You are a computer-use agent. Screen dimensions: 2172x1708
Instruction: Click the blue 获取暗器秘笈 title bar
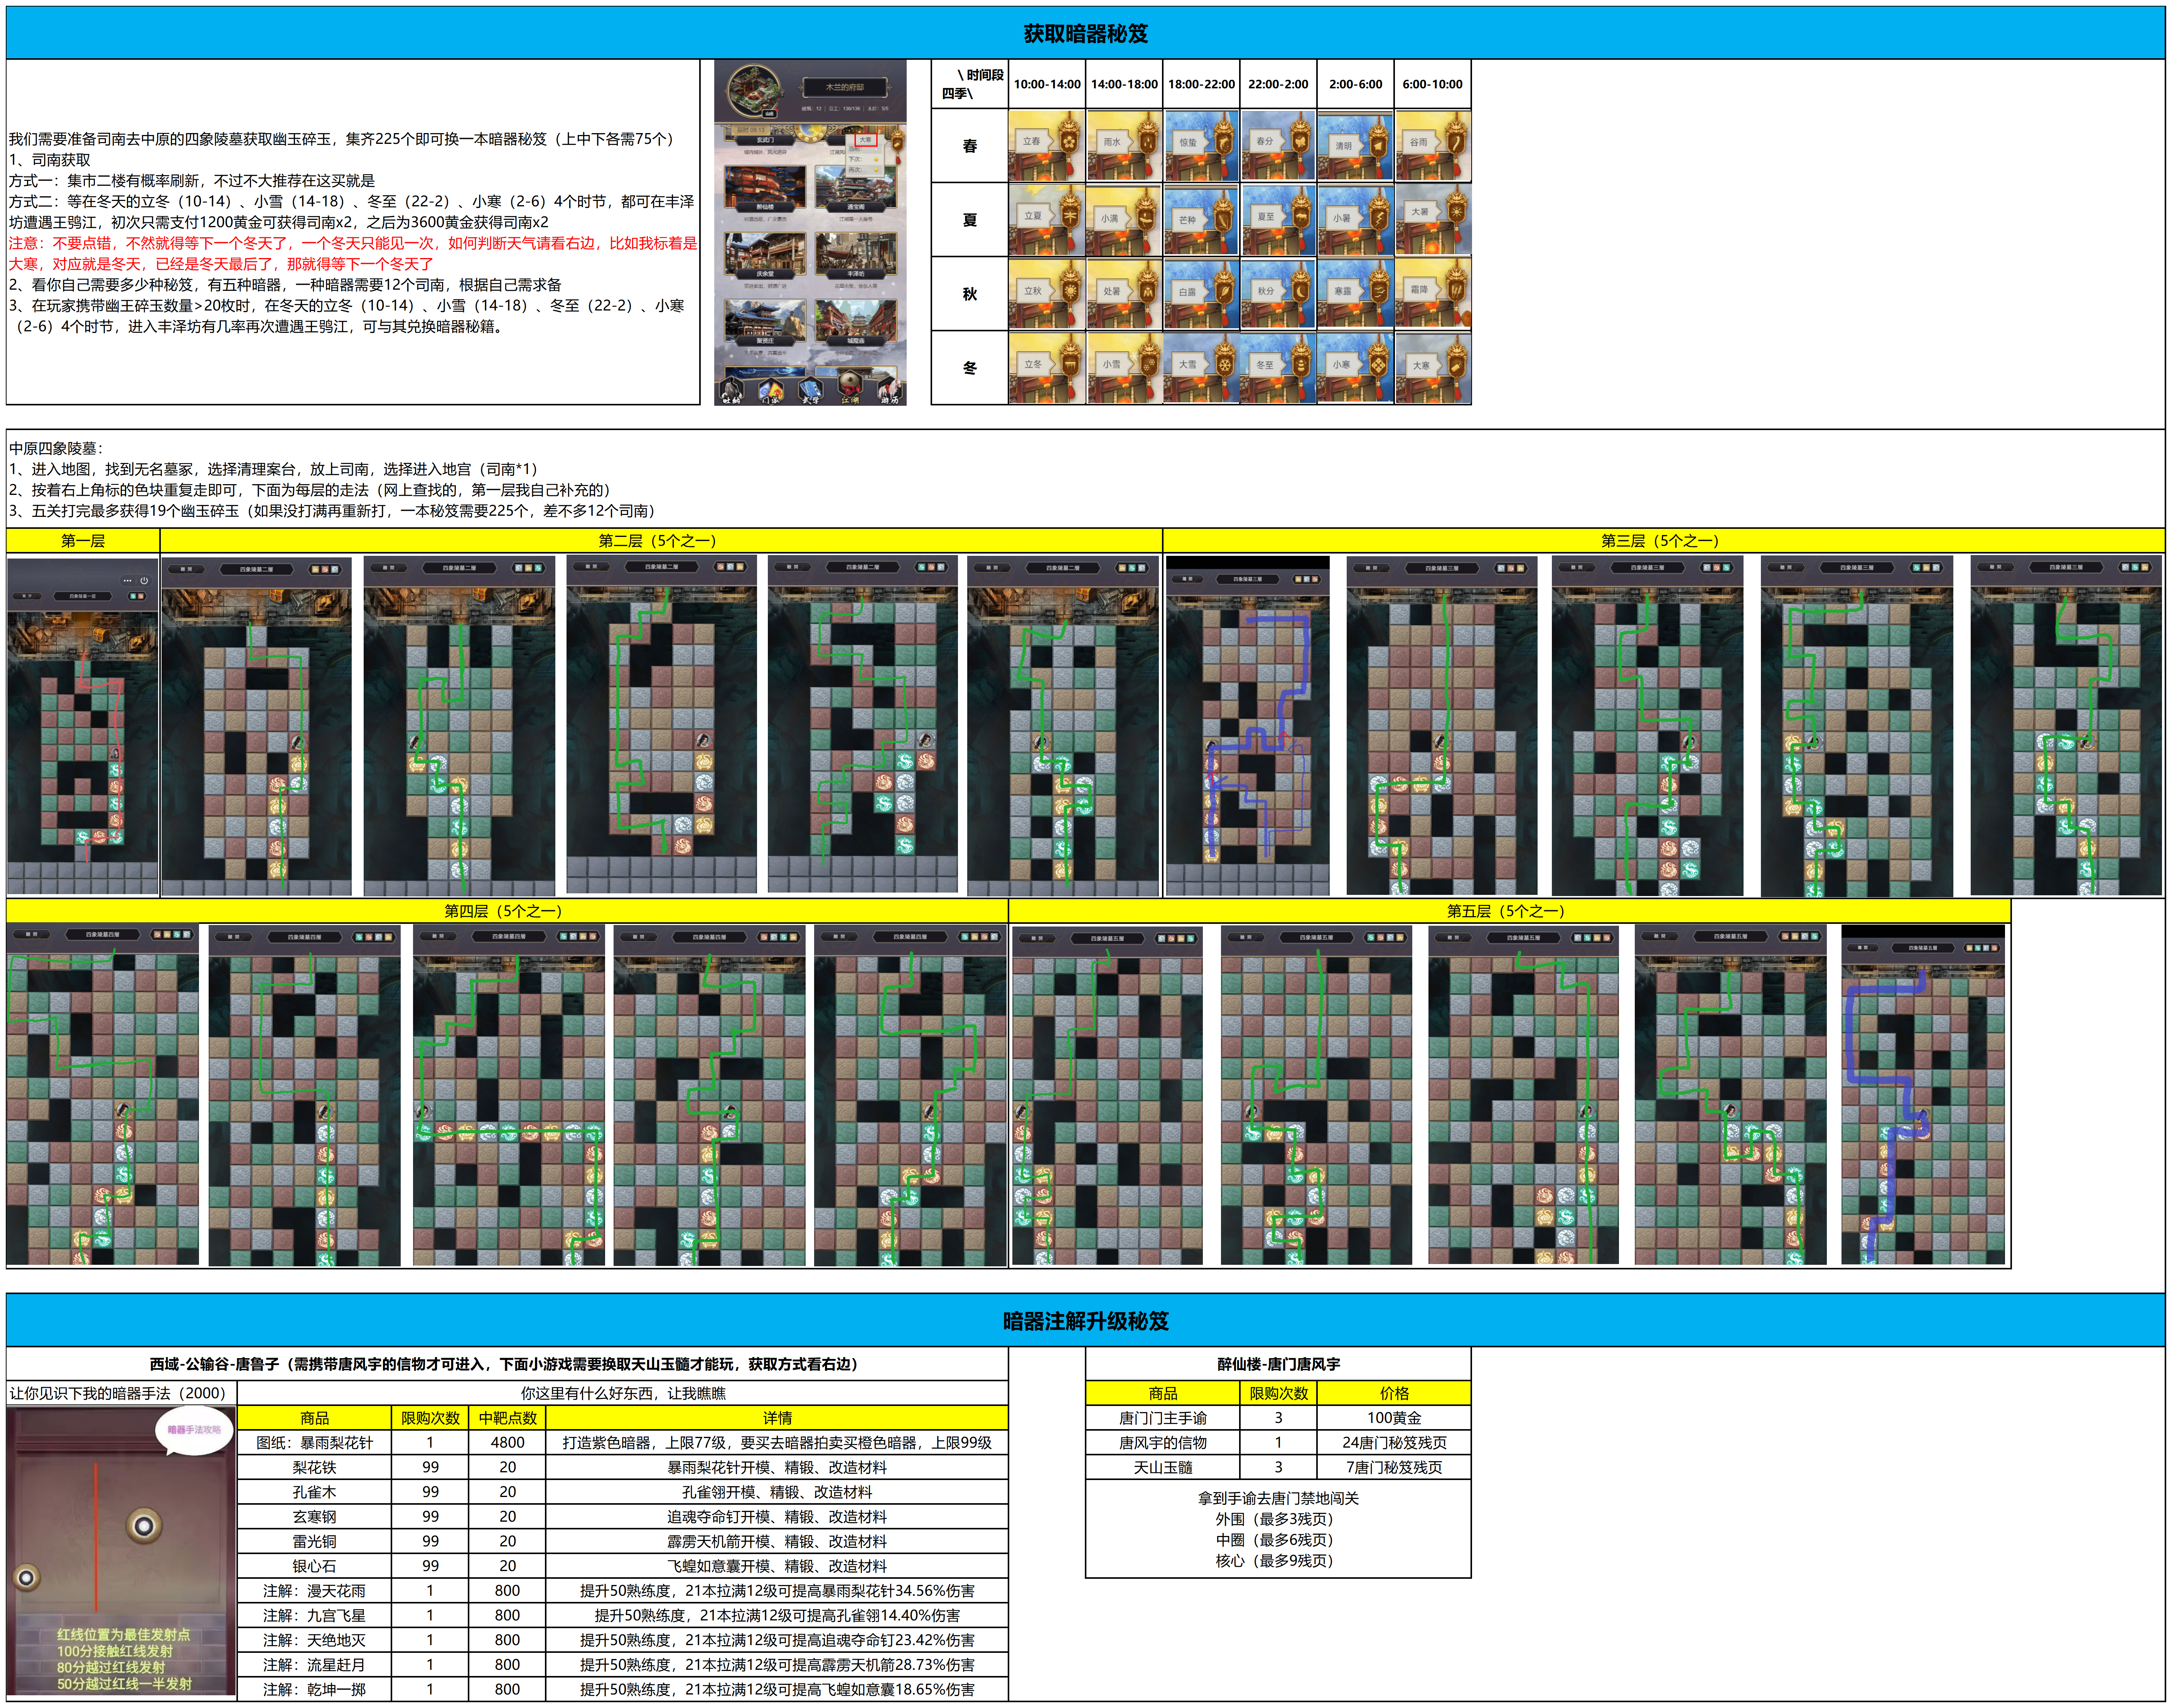tap(1086, 33)
